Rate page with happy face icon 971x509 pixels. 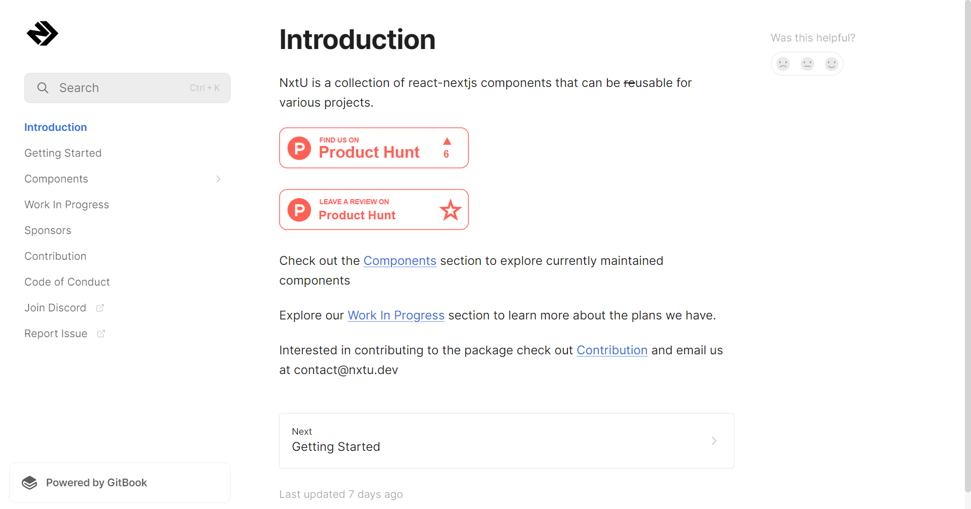831,64
